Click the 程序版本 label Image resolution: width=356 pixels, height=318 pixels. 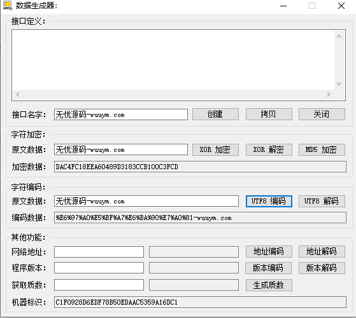click(29, 268)
